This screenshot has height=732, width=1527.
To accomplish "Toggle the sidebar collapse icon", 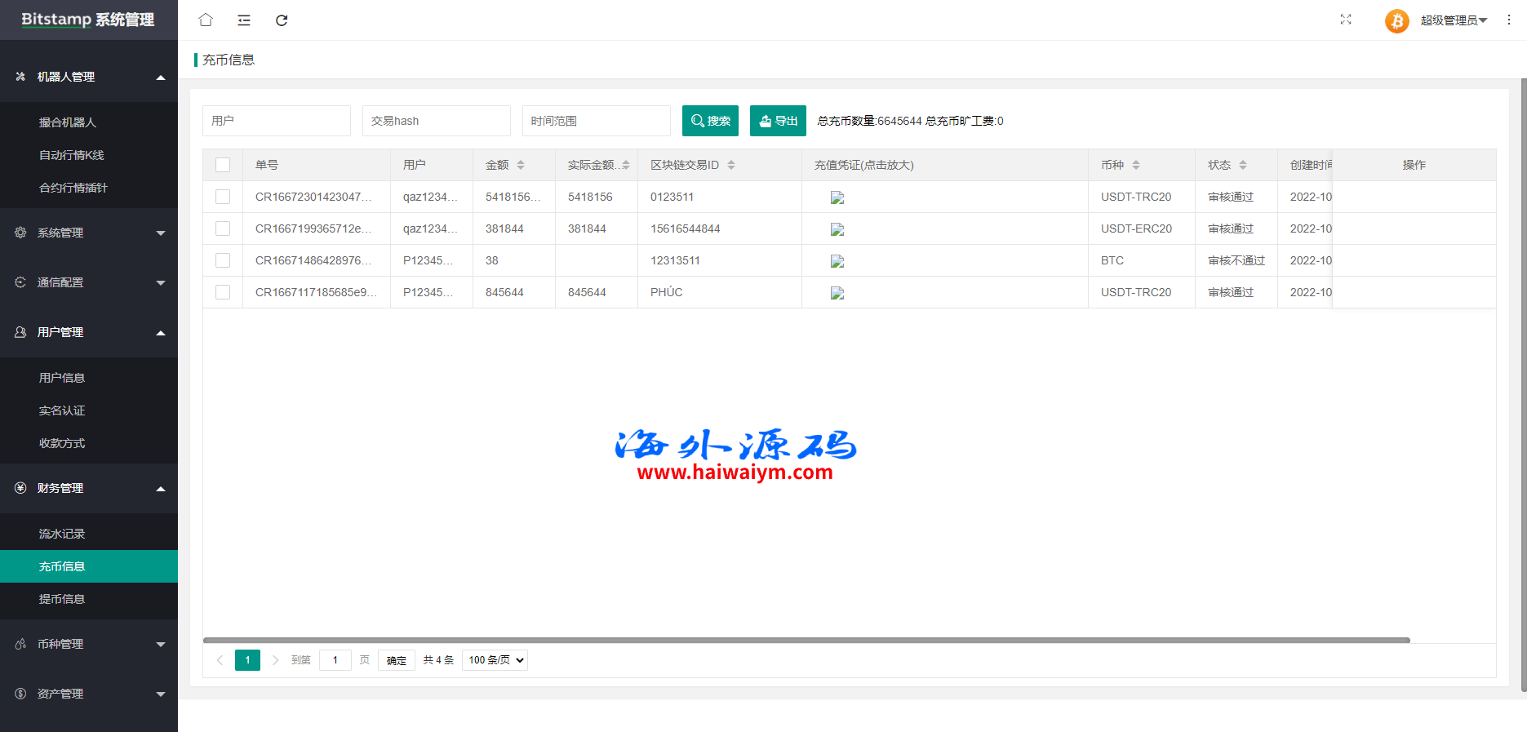I will pyautogui.click(x=244, y=20).
